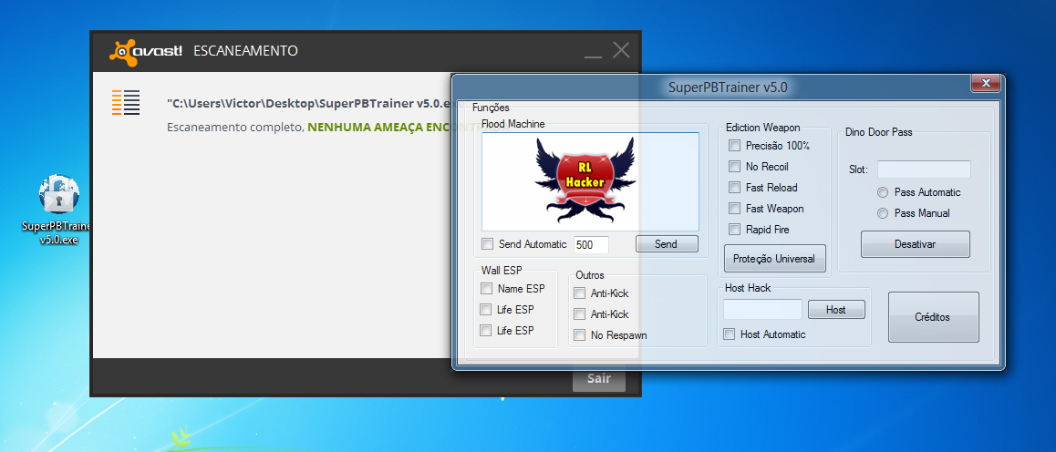1056x452 pixels.
Task: Enable Send Automatic checkbox
Action: [x=488, y=244]
